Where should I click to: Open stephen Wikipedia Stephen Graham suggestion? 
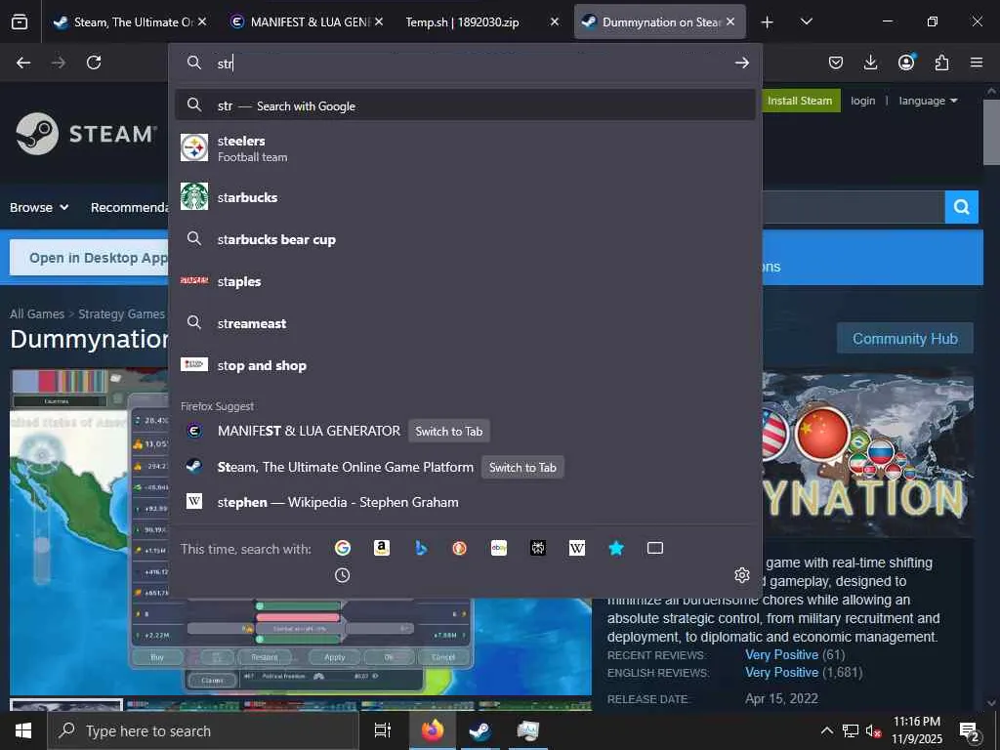coord(465,502)
